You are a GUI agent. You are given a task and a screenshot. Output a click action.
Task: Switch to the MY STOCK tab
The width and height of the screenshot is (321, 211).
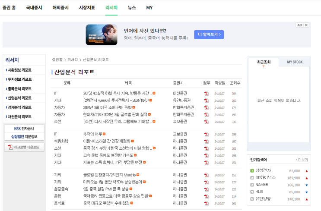[295, 62]
